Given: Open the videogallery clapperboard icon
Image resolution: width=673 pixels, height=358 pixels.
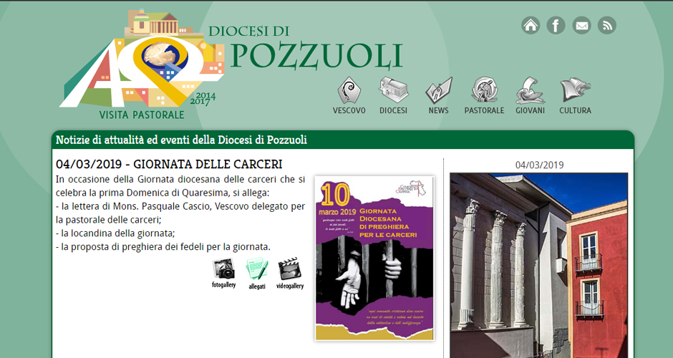Looking at the screenshot, I should pyautogui.click(x=290, y=268).
